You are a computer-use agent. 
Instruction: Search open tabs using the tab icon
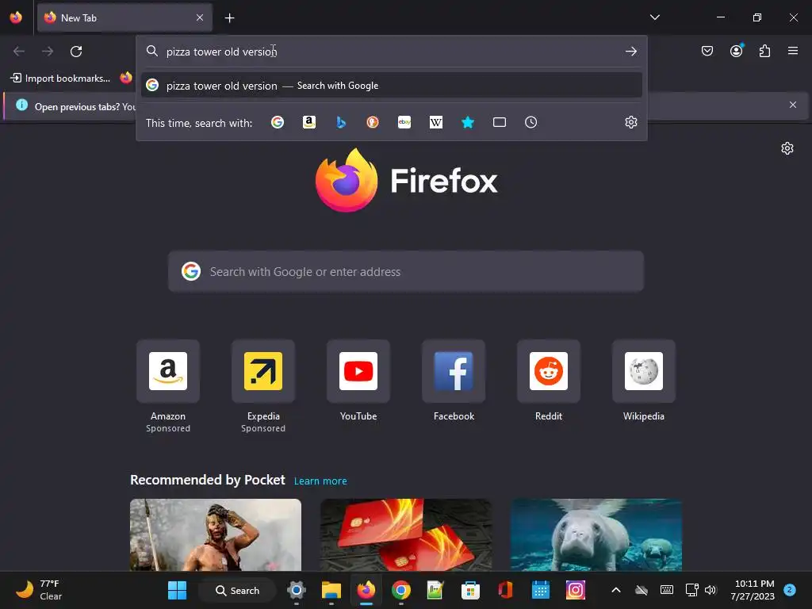point(500,122)
